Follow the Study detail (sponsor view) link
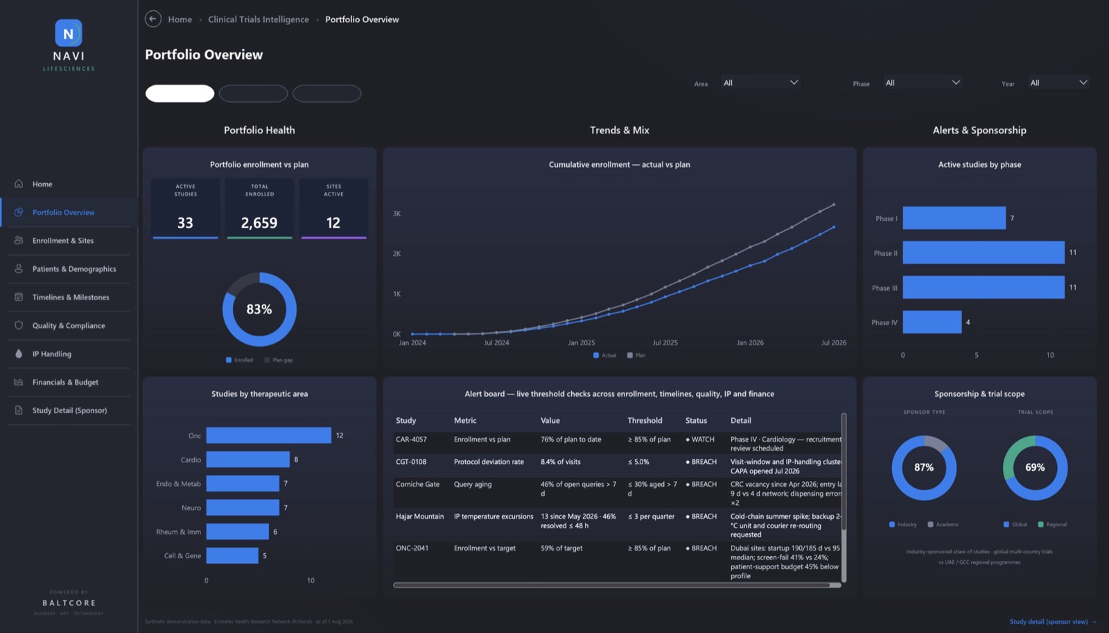The height and width of the screenshot is (633, 1109). tap(1053, 622)
